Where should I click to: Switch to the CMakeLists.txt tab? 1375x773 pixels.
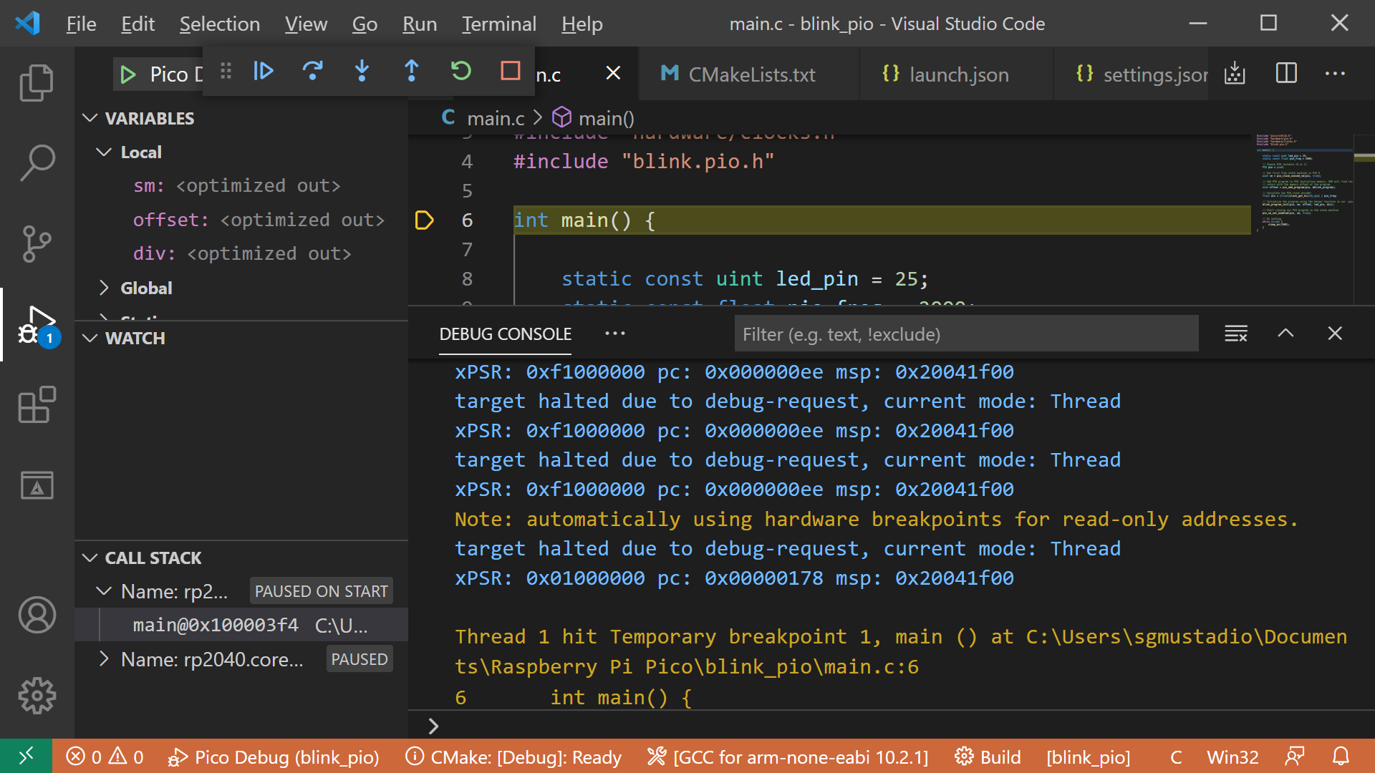pyautogui.click(x=751, y=74)
